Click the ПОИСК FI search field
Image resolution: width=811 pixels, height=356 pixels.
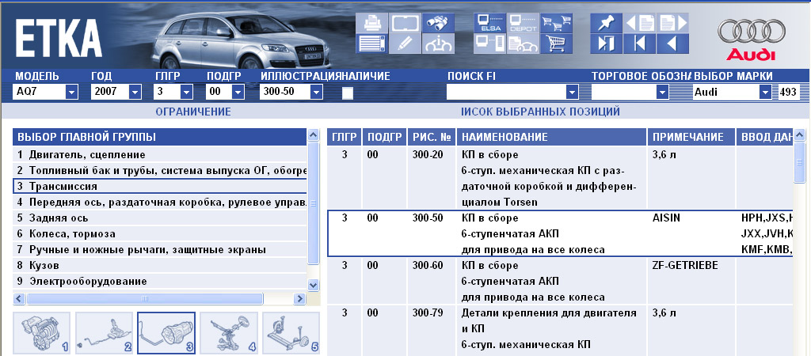(507, 92)
